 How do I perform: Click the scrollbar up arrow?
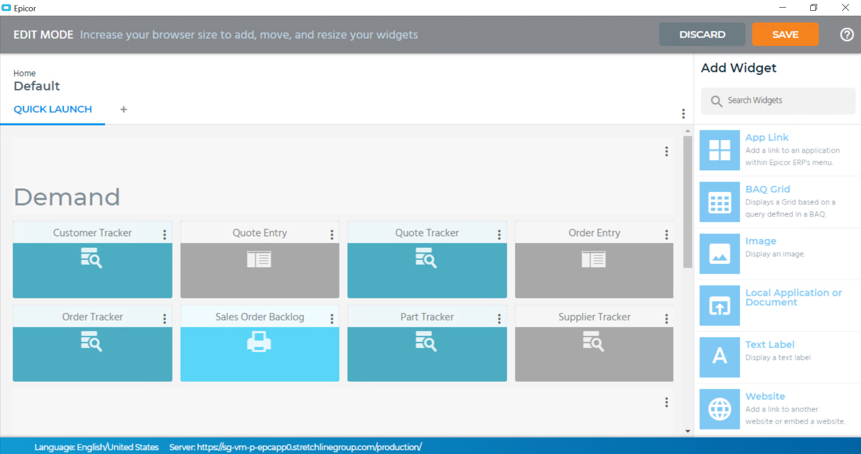[x=687, y=131]
